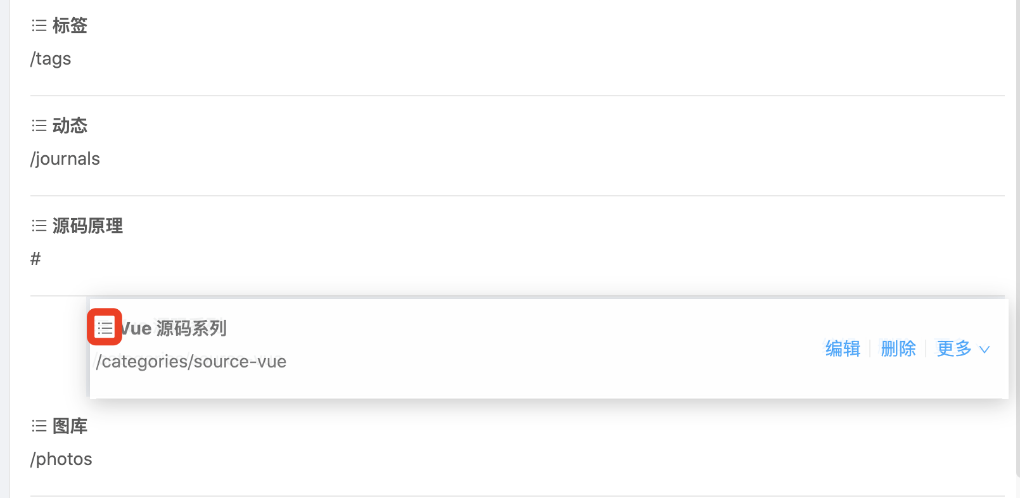Viewport: 1020px width, 498px height.
Task: Select the 标签 menu title
Action: coord(70,26)
